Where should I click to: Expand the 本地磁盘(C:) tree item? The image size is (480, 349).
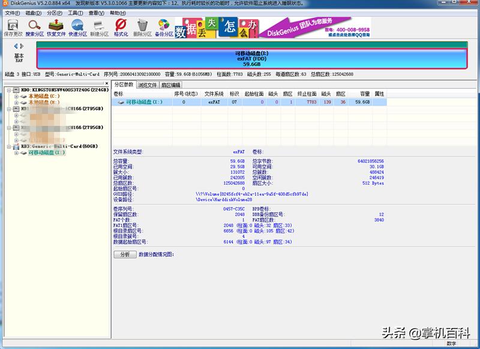pos(16,96)
